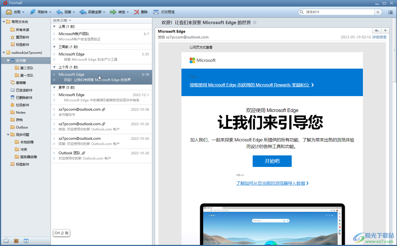Open the 写邮件 dropdown arrow

tap(50, 12)
